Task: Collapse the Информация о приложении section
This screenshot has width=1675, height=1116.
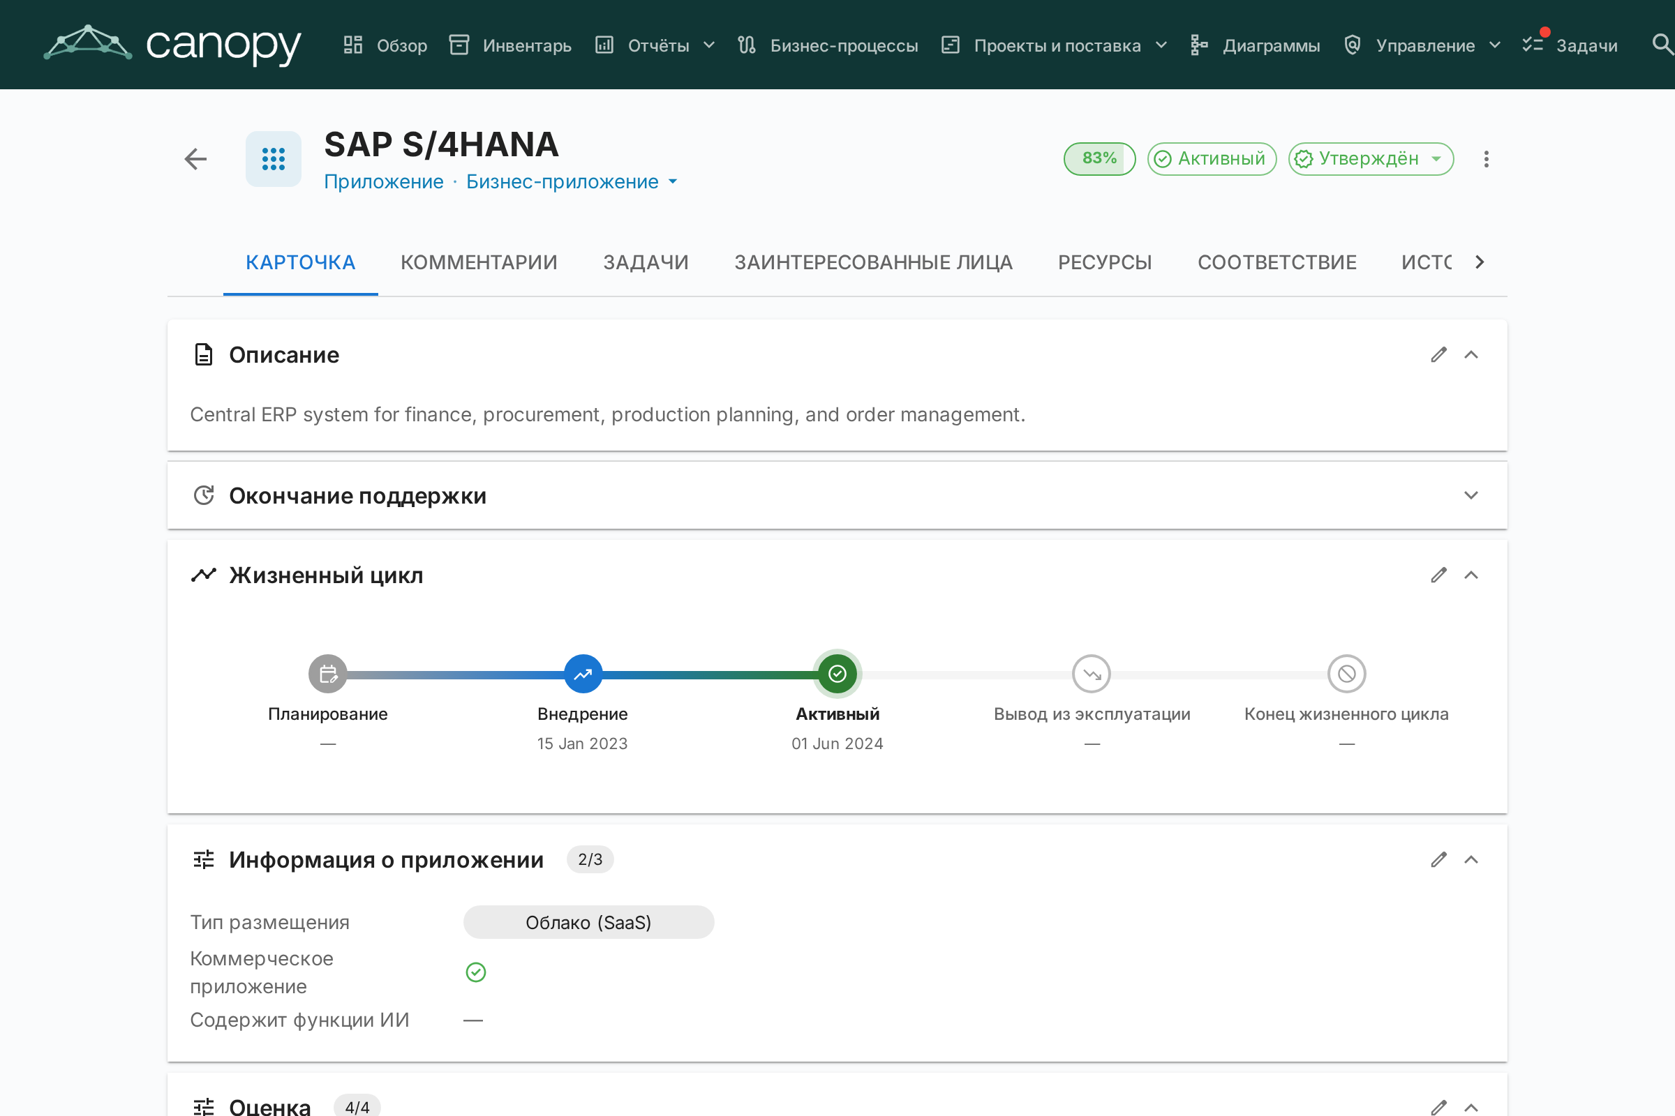Action: click(x=1471, y=860)
